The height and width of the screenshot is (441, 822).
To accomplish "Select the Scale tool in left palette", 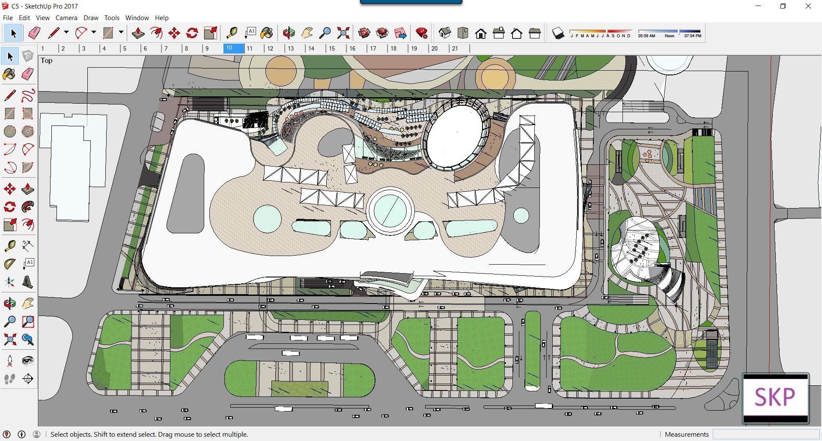I will click(x=10, y=225).
